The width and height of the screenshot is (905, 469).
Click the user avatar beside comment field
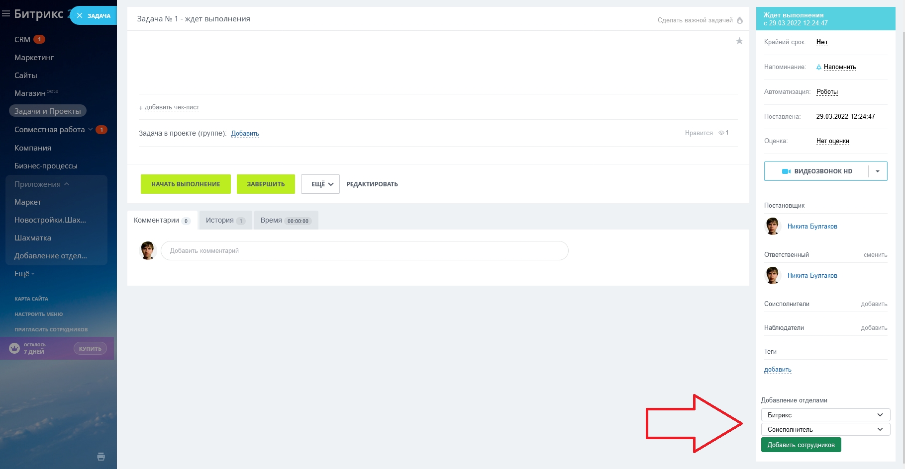148,250
